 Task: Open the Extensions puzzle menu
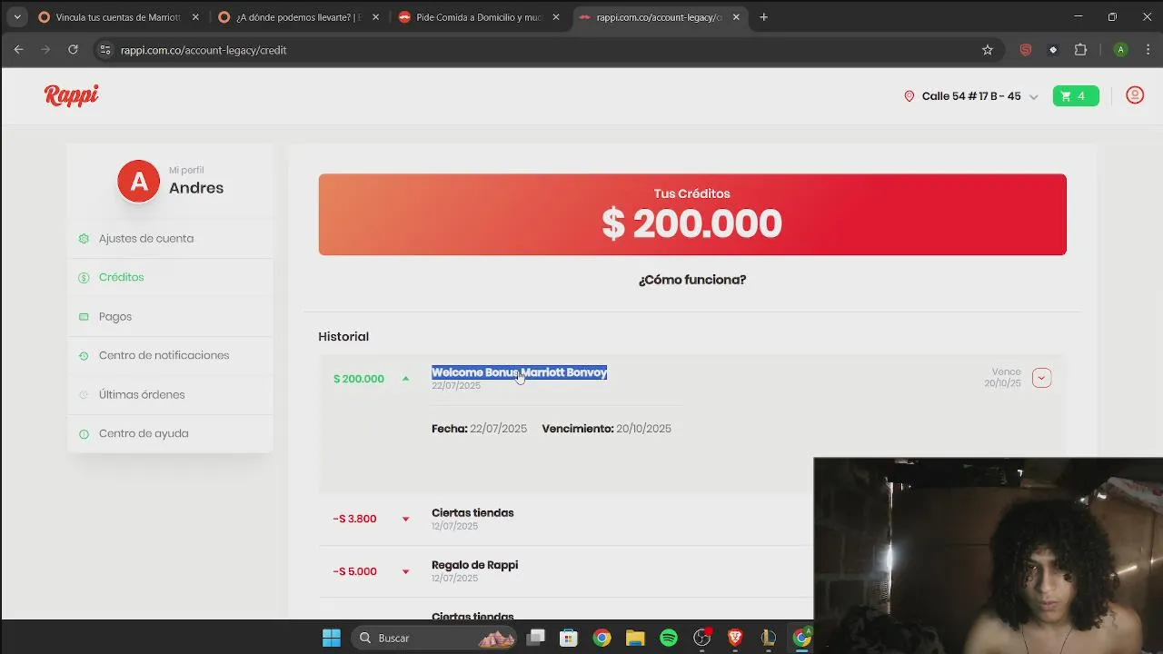(1080, 50)
